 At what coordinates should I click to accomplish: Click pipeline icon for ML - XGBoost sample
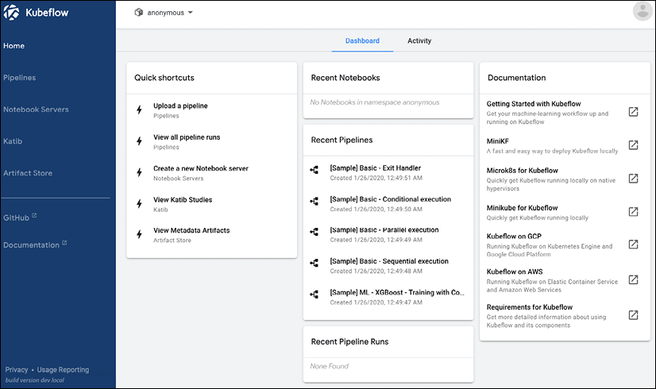(314, 295)
